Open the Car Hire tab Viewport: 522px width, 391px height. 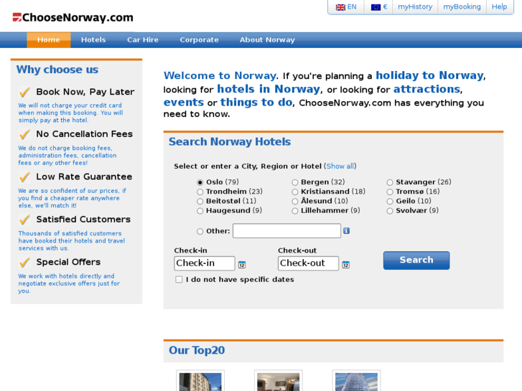coord(142,40)
